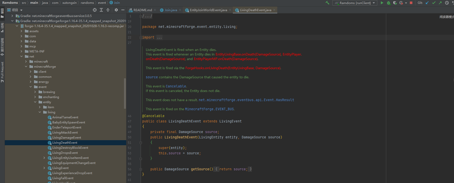
Task: Close the Join.java tab
Action: 180,10
